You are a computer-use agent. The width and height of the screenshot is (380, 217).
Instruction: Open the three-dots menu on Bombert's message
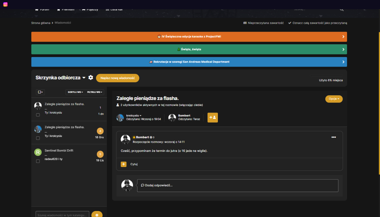point(334,137)
